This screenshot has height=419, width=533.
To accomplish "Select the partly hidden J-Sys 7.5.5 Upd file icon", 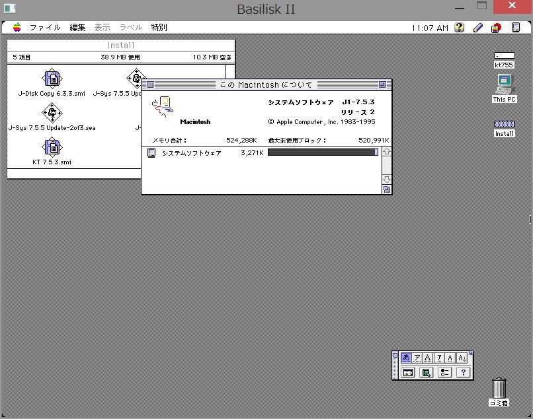I will (x=136, y=79).
